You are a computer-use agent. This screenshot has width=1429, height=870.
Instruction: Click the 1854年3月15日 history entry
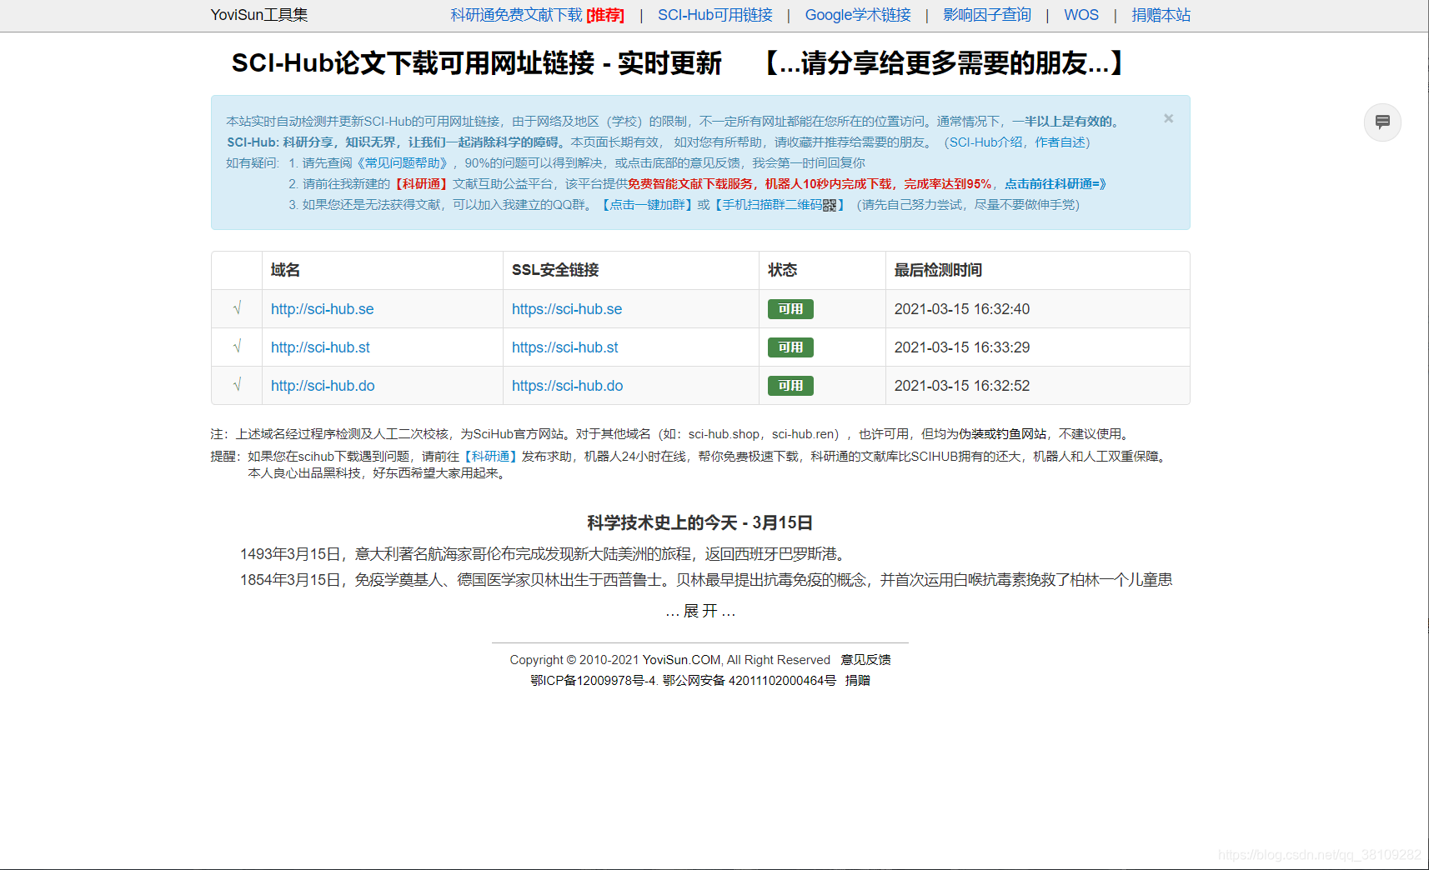[706, 580]
